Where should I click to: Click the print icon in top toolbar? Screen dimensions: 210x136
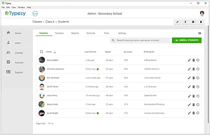(x=193, y=22)
